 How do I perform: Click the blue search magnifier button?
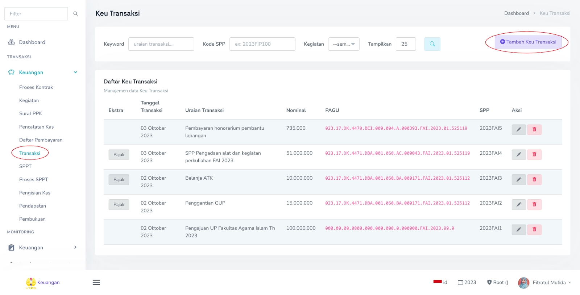click(432, 44)
